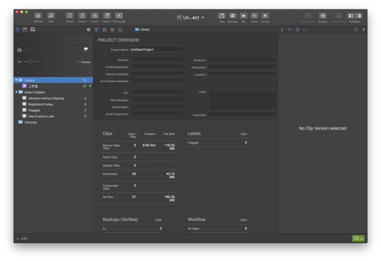The width and height of the screenshot is (381, 261).
Task: Click the Director input field
Action: (156, 60)
